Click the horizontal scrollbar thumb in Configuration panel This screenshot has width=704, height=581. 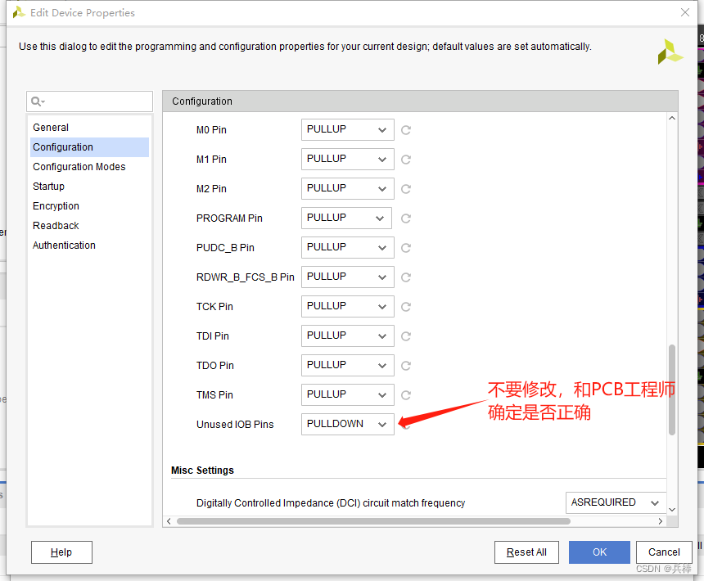(373, 521)
